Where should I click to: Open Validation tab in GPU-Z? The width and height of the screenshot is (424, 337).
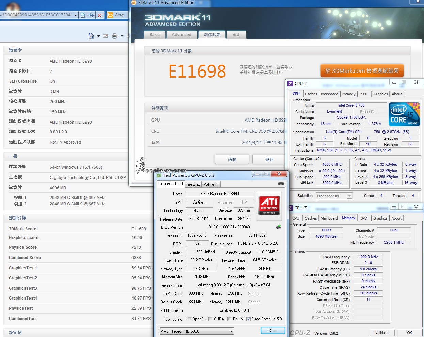(x=211, y=184)
